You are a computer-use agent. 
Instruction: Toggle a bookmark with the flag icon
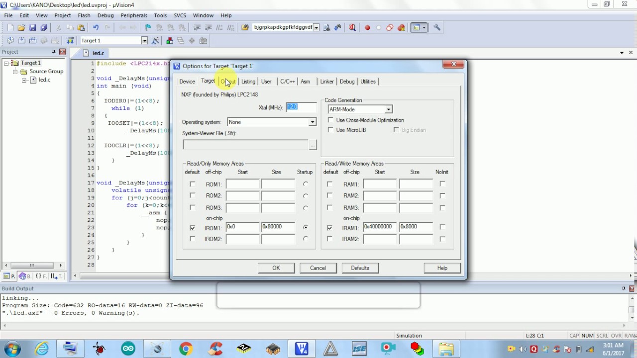pyautogui.click(x=148, y=28)
